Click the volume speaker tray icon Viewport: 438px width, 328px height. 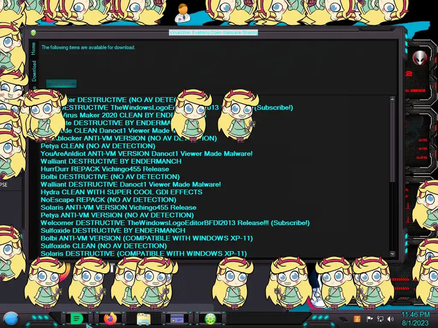391,319
